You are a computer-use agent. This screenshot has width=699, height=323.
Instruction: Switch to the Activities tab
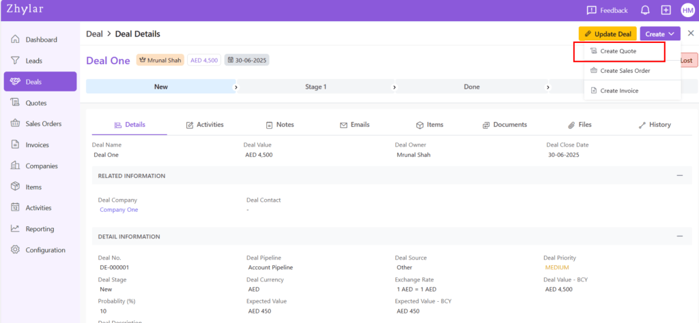(205, 125)
